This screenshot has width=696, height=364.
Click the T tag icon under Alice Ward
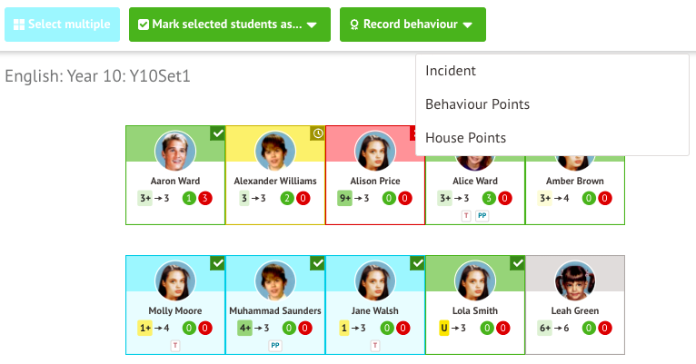(x=466, y=215)
